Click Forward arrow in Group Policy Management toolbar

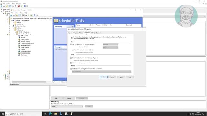[4, 6]
